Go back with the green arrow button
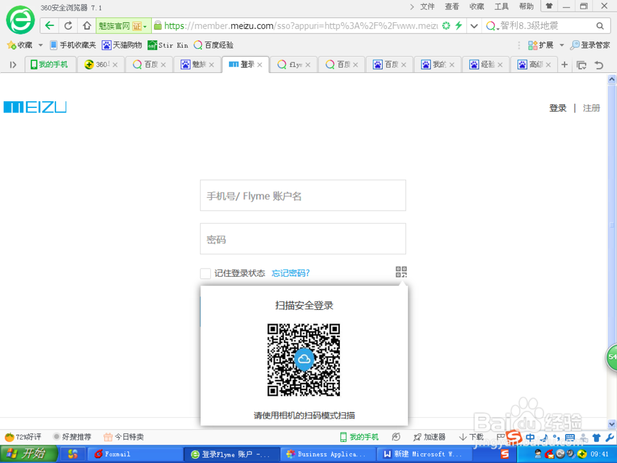 49,25
